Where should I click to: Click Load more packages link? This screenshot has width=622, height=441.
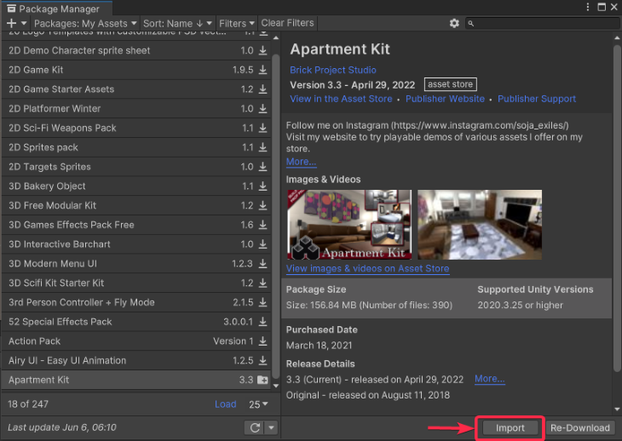tap(225, 404)
